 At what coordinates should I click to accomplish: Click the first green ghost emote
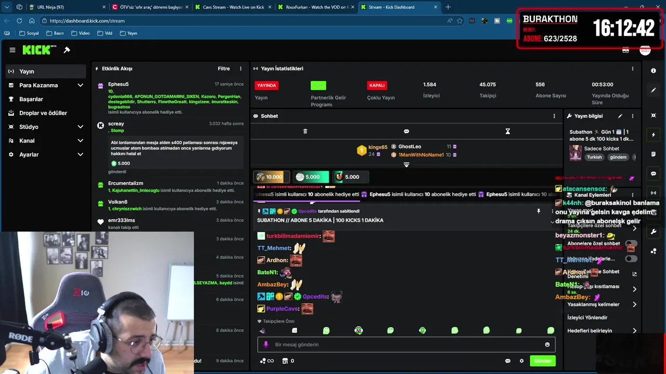[326, 330]
